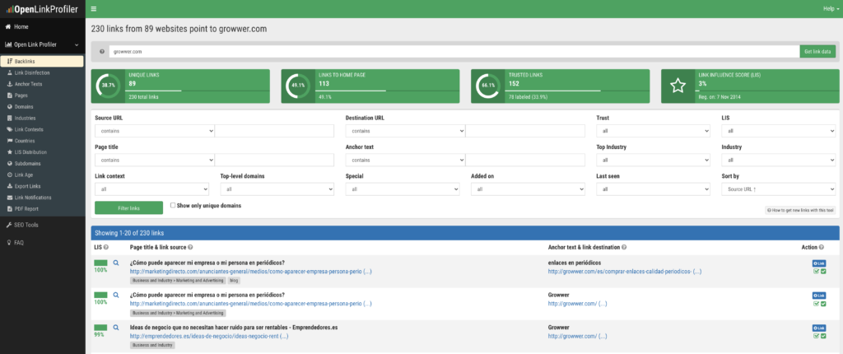Open the Last seen dropdown
The height and width of the screenshot is (354, 843).
(653, 189)
